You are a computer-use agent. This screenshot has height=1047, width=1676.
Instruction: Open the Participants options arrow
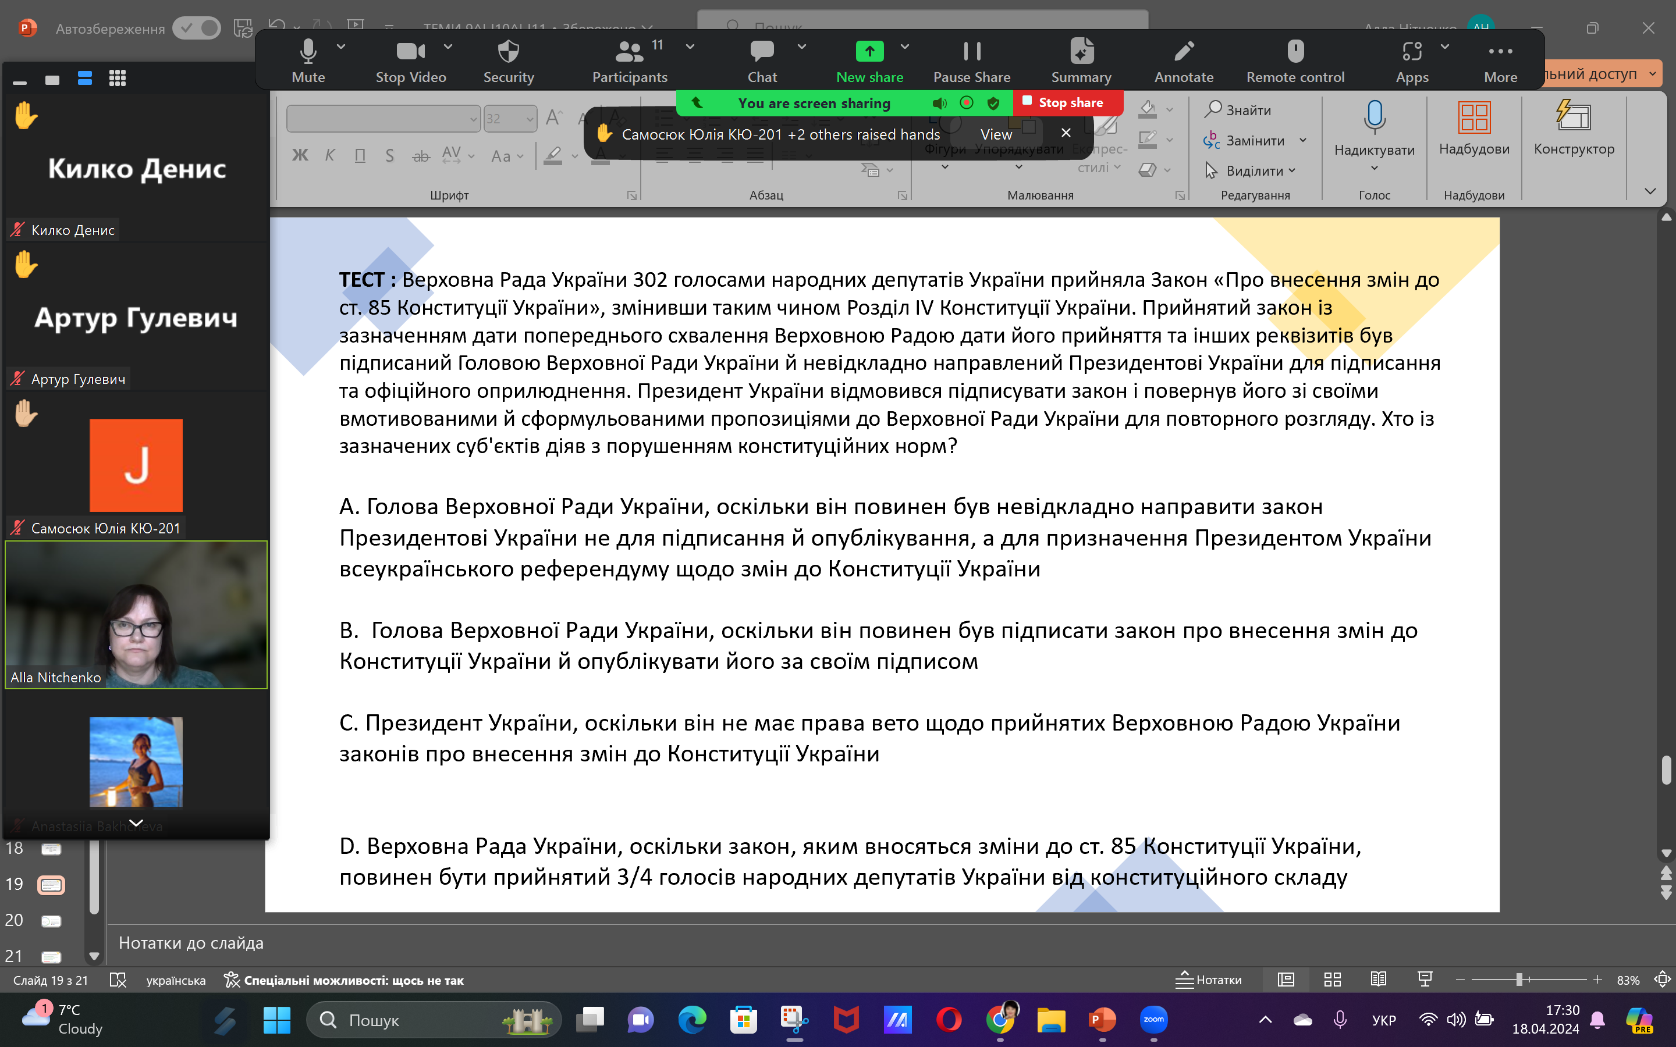pyautogui.click(x=690, y=47)
